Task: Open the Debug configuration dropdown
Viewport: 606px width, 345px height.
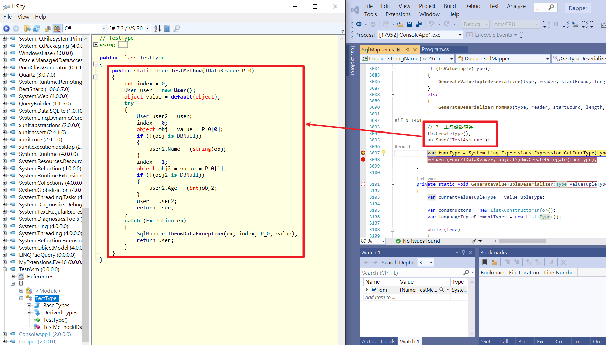Action: coord(475,24)
